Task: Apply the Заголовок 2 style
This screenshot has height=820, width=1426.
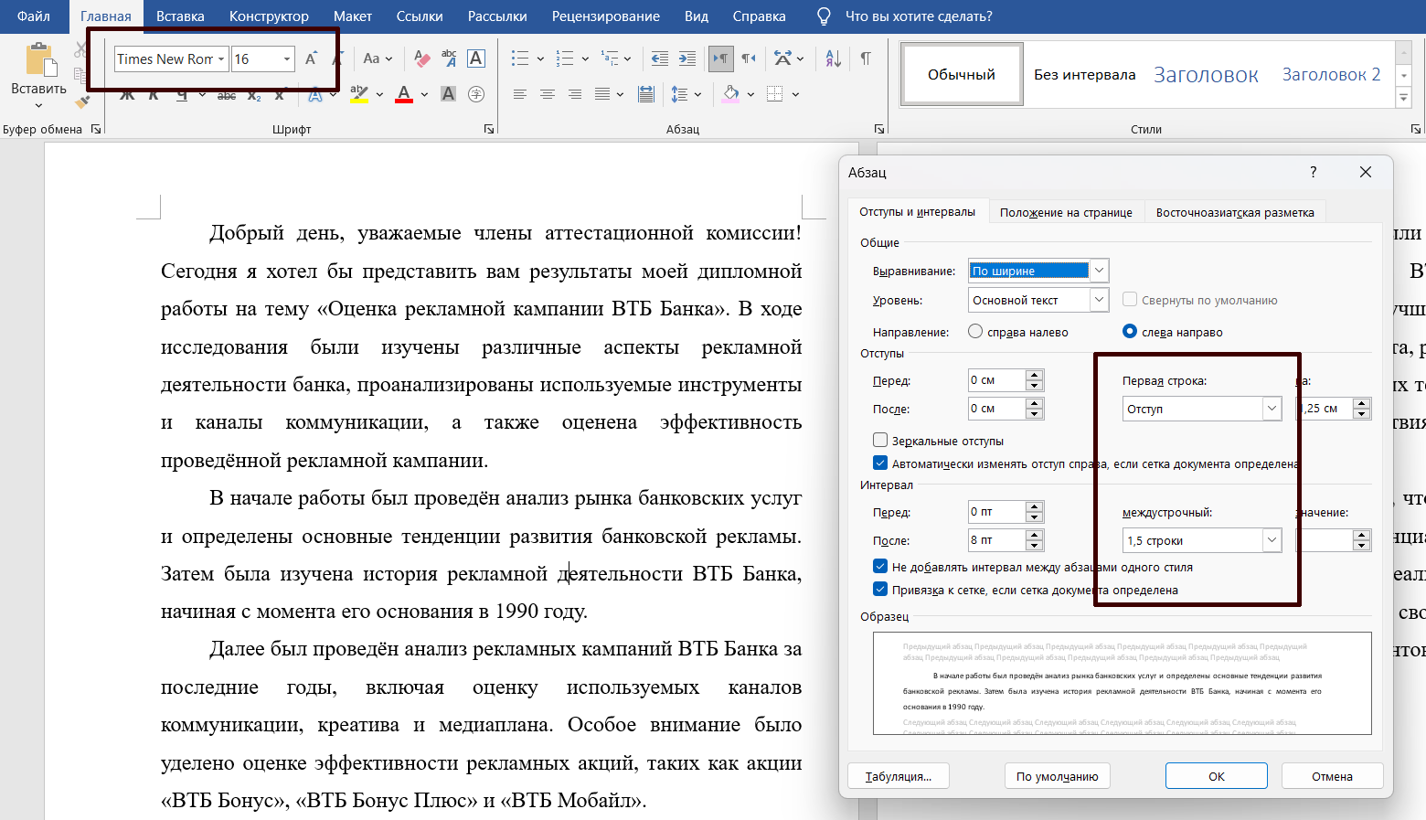Action: tap(1331, 74)
